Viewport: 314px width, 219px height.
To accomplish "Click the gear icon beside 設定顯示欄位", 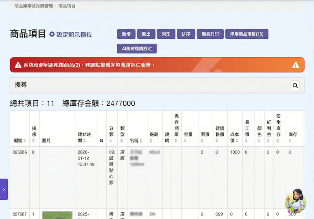I will 52,34.
